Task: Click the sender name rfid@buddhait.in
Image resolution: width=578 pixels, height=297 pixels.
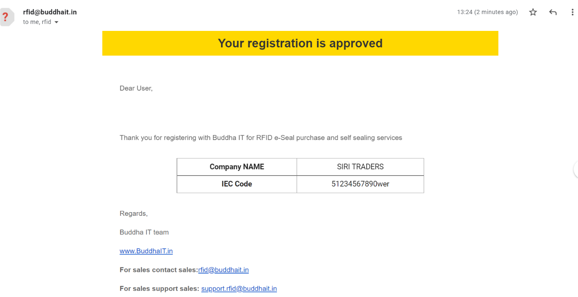Action: [50, 12]
